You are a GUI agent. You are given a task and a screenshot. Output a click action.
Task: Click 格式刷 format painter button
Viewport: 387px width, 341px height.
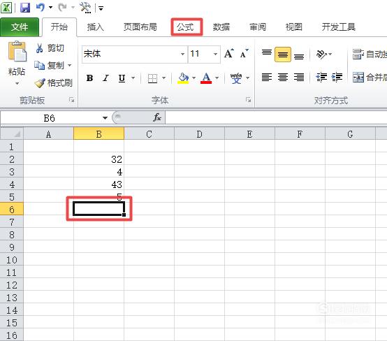click(x=54, y=83)
